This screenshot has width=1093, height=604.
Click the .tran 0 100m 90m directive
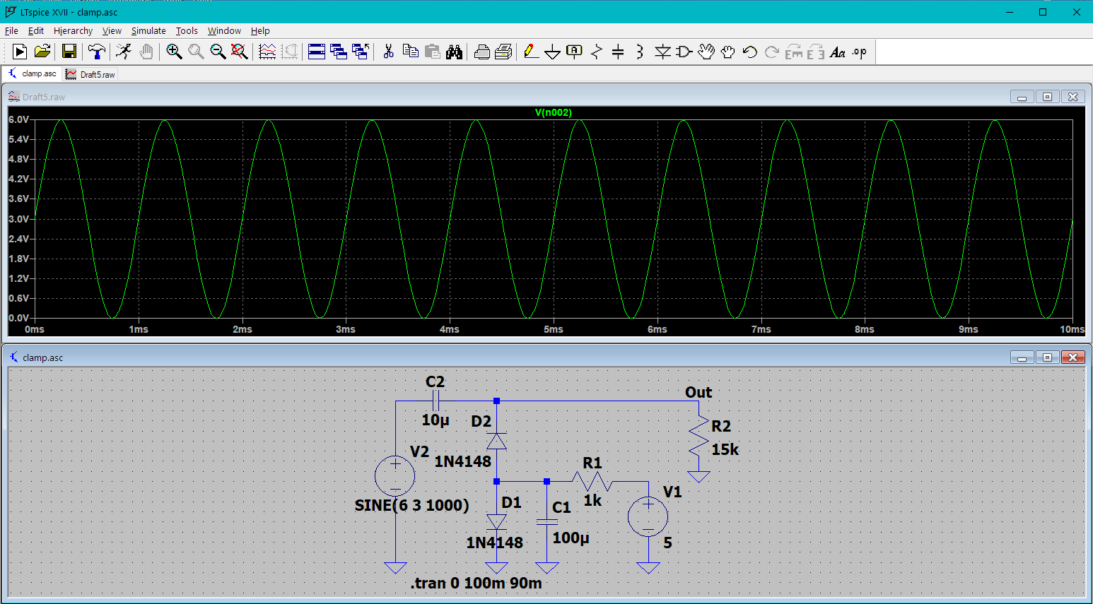pos(476,584)
